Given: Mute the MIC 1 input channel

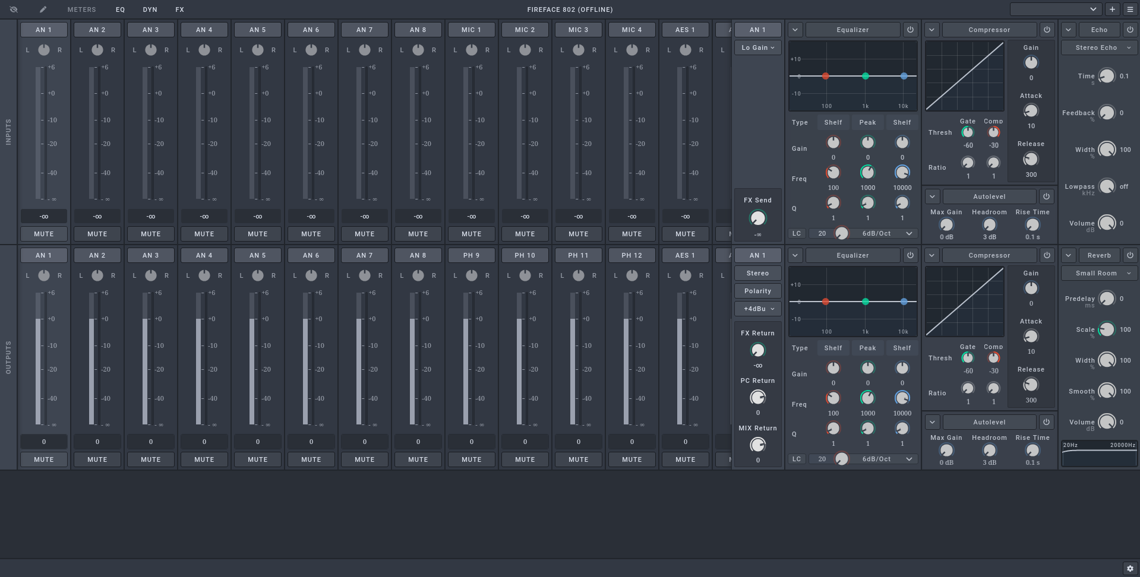Looking at the screenshot, I should 472,234.
